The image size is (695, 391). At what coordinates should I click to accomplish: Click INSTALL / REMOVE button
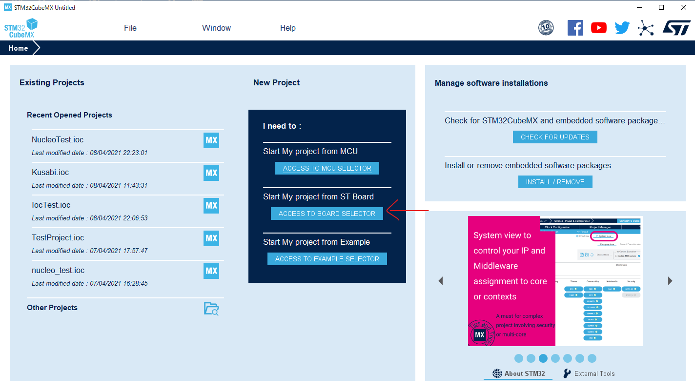555,182
